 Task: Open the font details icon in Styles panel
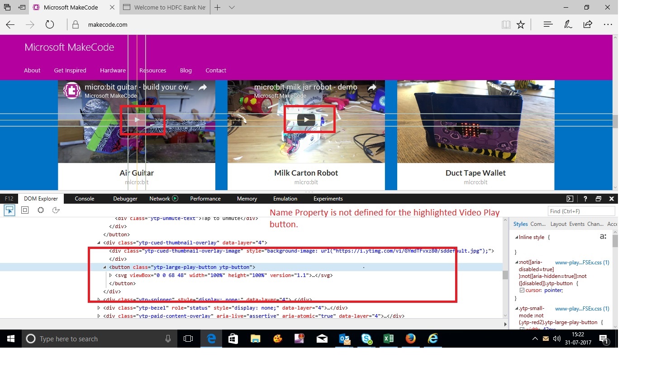point(603,236)
